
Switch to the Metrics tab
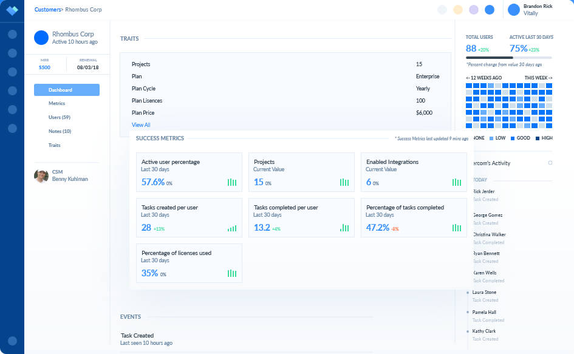(x=57, y=103)
